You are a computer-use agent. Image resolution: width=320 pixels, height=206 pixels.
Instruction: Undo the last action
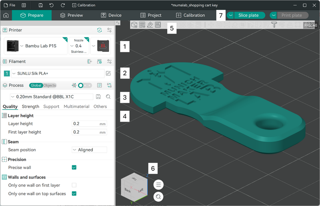[x=52, y=5]
